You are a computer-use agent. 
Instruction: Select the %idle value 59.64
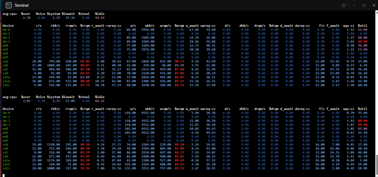pyautogui.click(x=100, y=18)
